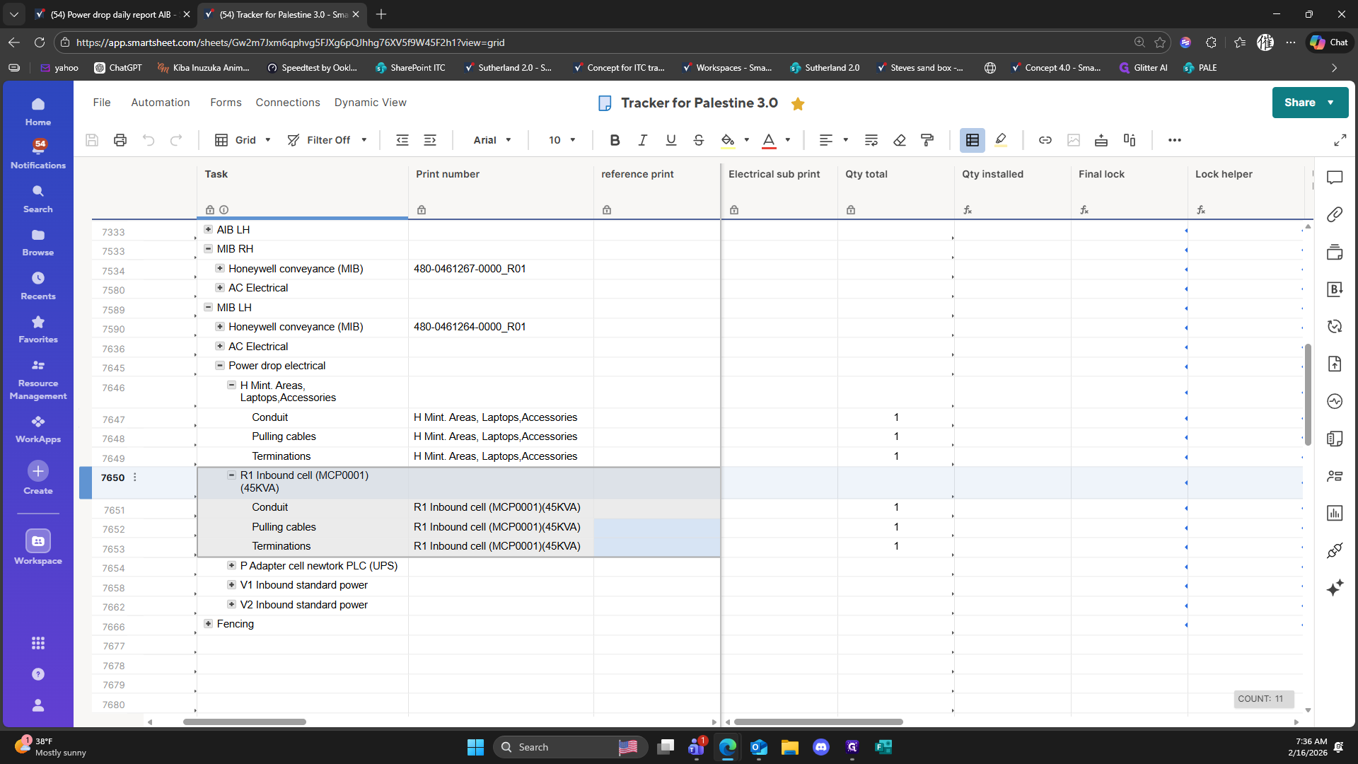
Task: Open the Conversations comment panel icon
Action: click(x=1335, y=178)
